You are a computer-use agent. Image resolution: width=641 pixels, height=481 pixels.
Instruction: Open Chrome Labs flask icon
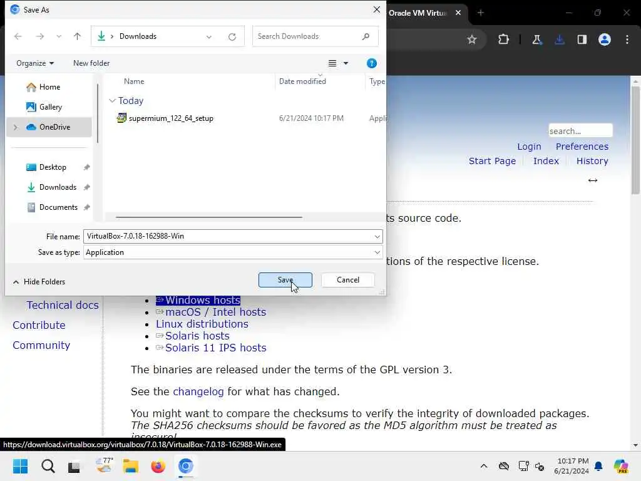click(536, 39)
